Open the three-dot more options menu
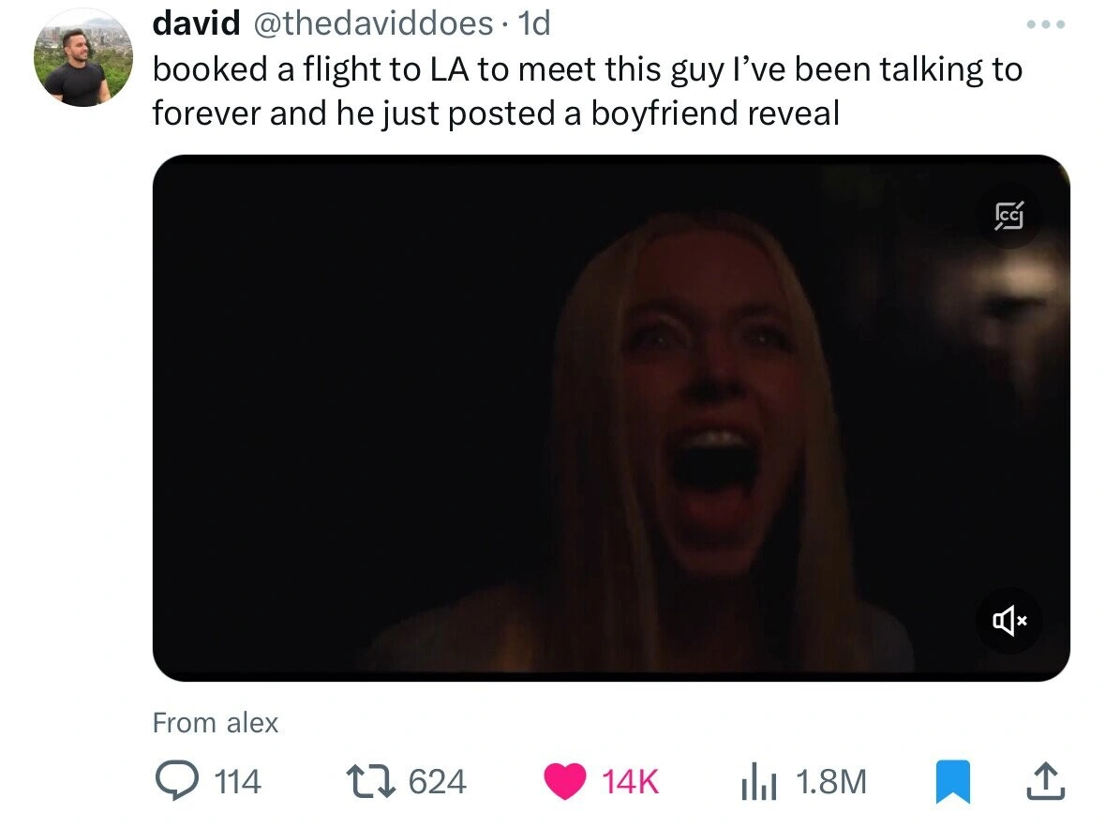 [x=1046, y=24]
